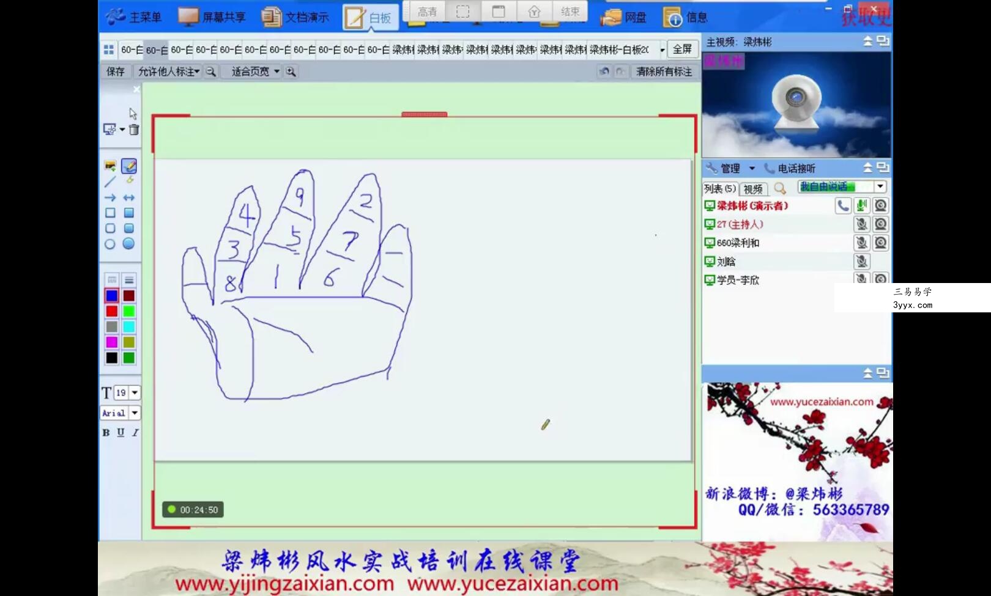Image resolution: width=991 pixels, height=596 pixels.
Task: Click 清除所有标注 clear all annotations
Action: pos(664,72)
